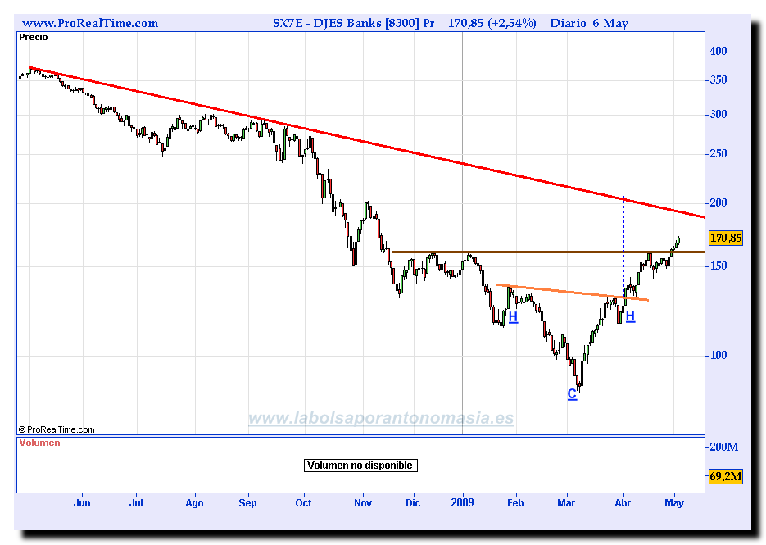Click the yellow 170,85 price tag
766x545 pixels.
pyautogui.click(x=726, y=238)
